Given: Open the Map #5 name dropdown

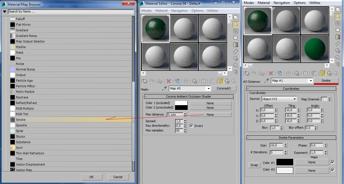Looking at the screenshot, I should point(208,89).
